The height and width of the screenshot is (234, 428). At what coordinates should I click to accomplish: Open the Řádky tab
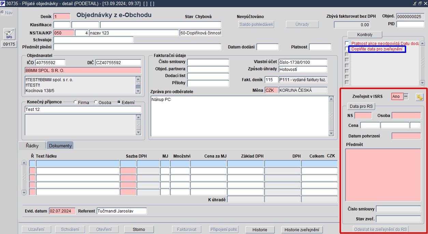tap(32, 146)
